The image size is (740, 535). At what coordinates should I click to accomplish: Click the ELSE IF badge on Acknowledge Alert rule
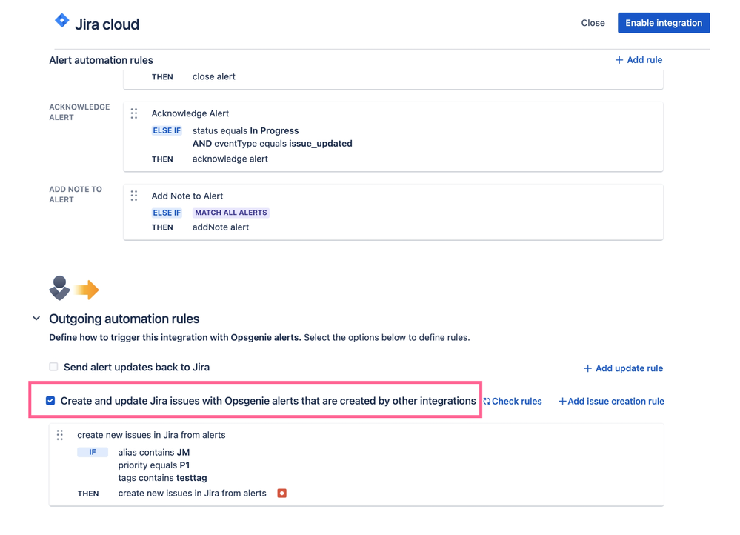(167, 130)
